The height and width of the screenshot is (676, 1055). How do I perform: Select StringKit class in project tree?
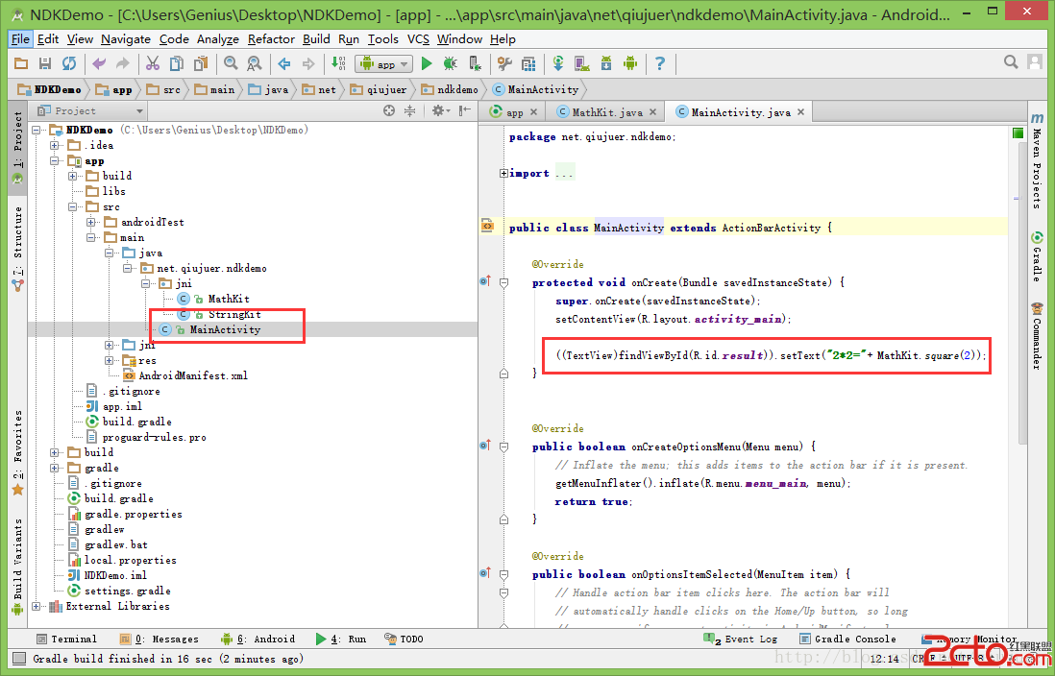coord(234,314)
